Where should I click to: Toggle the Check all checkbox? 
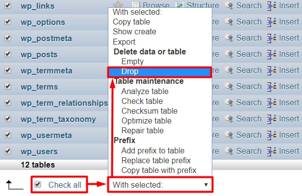coord(38,185)
